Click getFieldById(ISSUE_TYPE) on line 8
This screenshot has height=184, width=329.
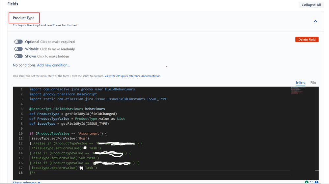[85, 123]
